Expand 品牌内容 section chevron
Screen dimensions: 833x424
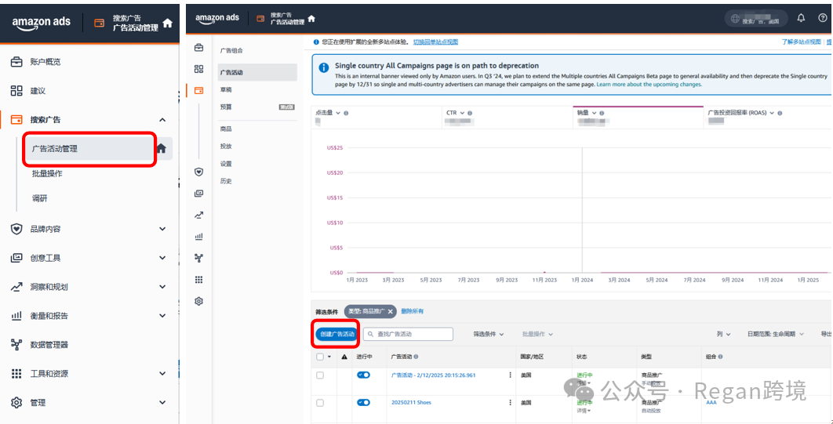pyautogui.click(x=162, y=230)
